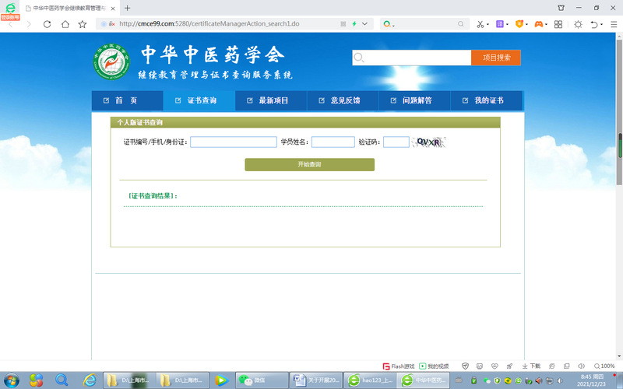Open the skin shirt icon in title bar
623x389 pixels.
561,8
